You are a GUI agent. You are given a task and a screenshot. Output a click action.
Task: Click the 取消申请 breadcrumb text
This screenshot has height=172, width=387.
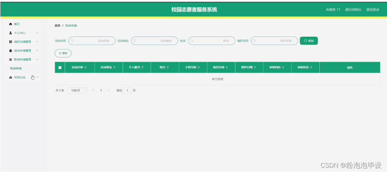click(71, 26)
